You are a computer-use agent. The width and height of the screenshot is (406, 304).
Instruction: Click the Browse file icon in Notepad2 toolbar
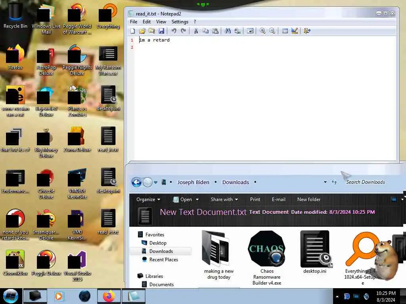[152, 31]
